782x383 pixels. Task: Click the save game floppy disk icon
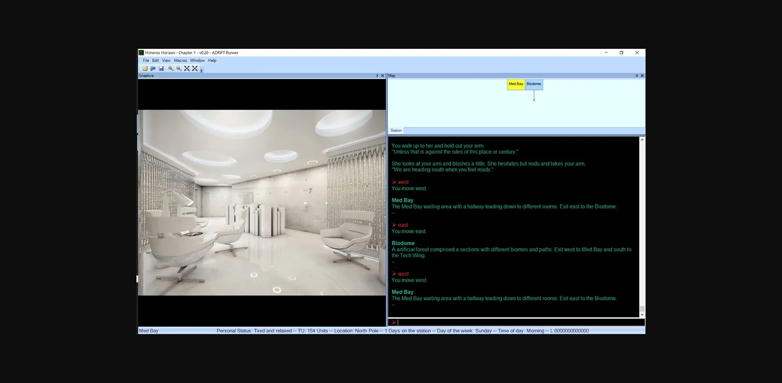pos(161,68)
